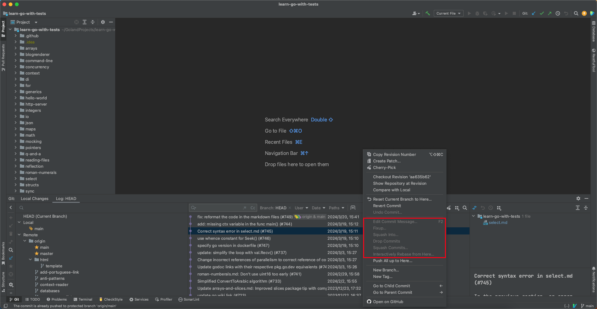Click Git Update Project blue arrow
This screenshot has width=597, height=309.
(534, 13)
